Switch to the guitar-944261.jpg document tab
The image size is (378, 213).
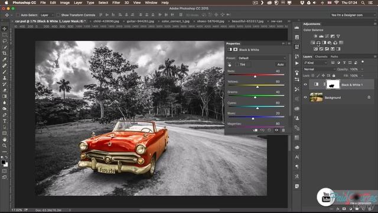(x=141, y=21)
